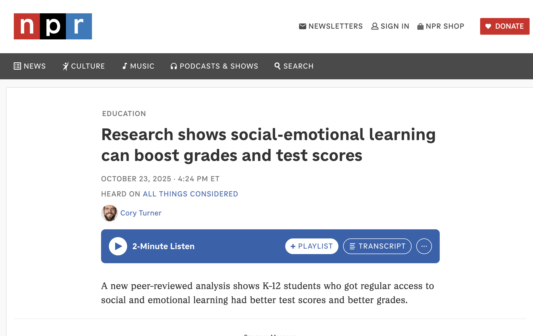Click the NPR logo
The height and width of the screenshot is (336, 533).
pos(53,26)
